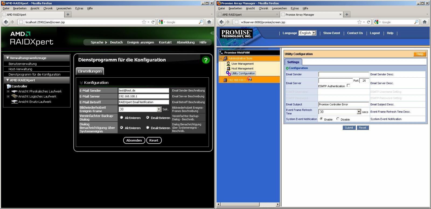Click the E-Mail Sender field containing test@test.de
Screen dimensions: 431x209
pos(144,91)
